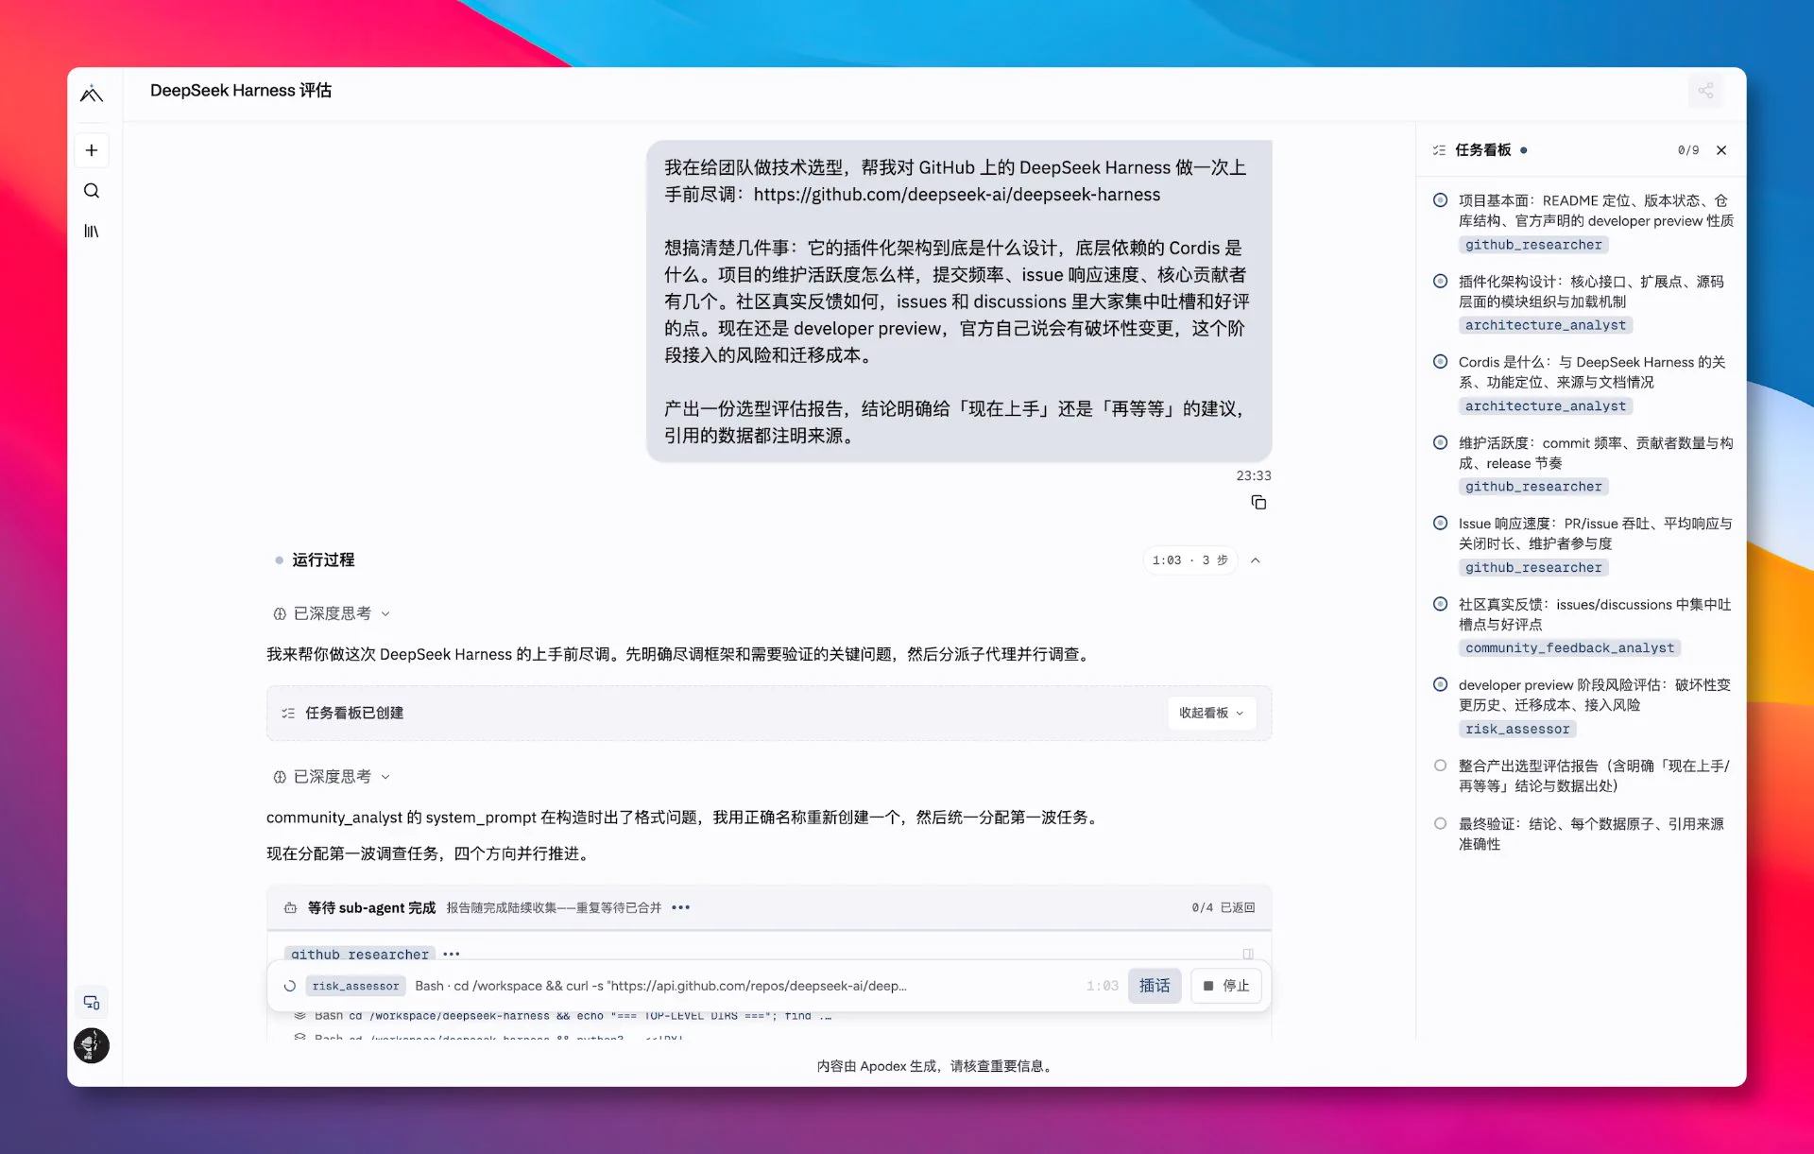The height and width of the screenshot is (1154, 1814).
Task: Click the spinner icon beside risk_assessor
Action: click(290, 987)
